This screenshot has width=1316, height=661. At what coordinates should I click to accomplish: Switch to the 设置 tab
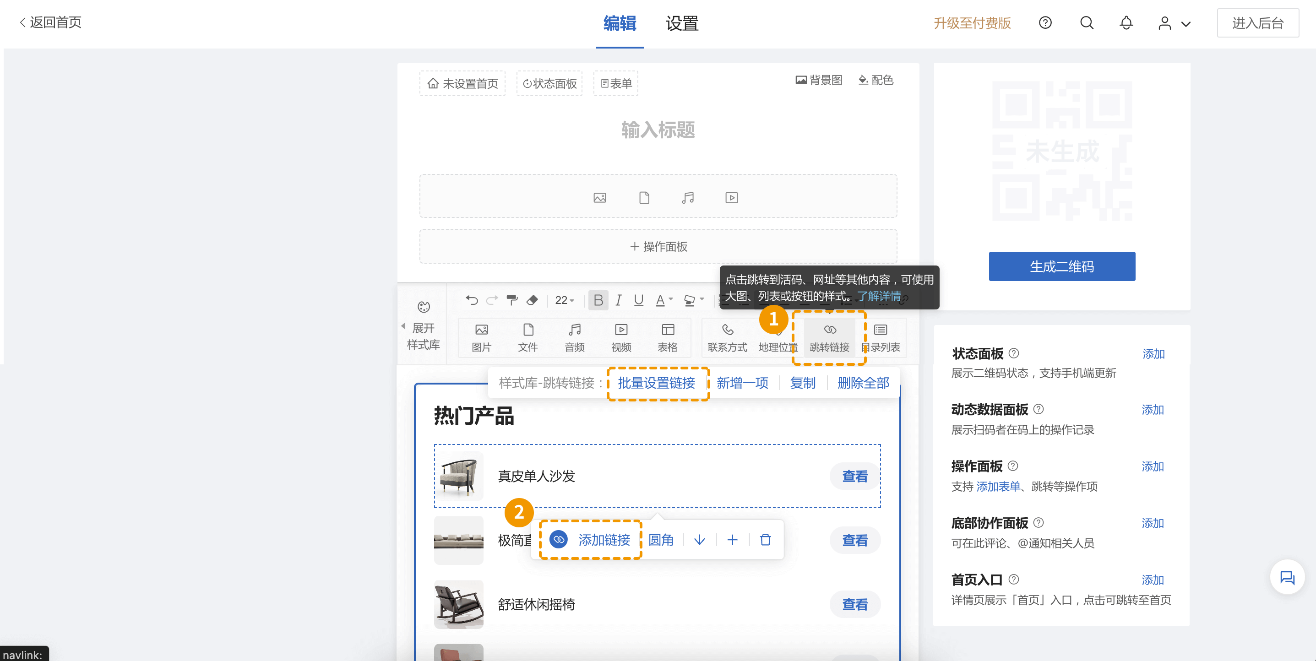click(681, 23)
